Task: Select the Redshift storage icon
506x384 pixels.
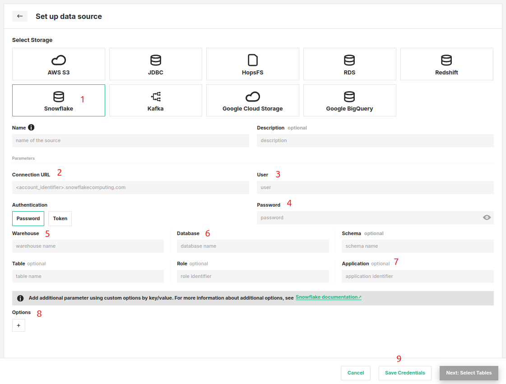Action: pos(446,60)
